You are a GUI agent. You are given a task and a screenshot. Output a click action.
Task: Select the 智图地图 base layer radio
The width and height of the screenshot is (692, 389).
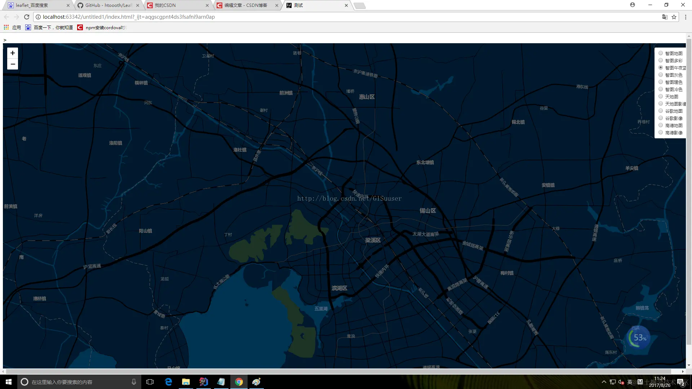tap(661, 53)
